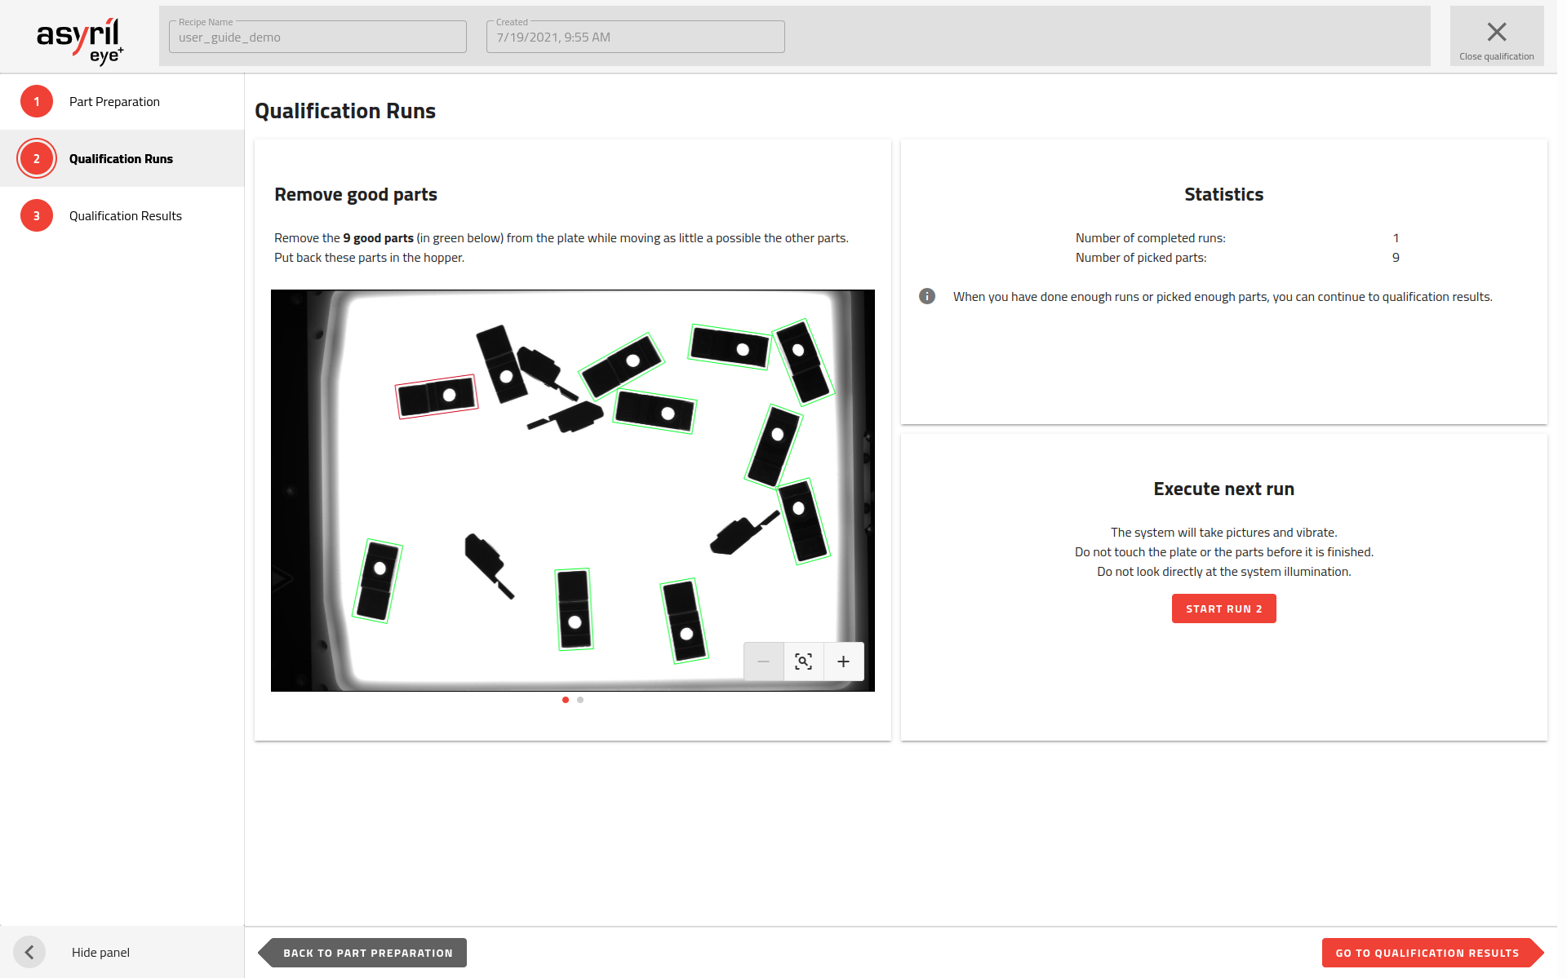Click the info icon next to qualification message
This screenshot has height=978, width=1567.
[926, 296]
